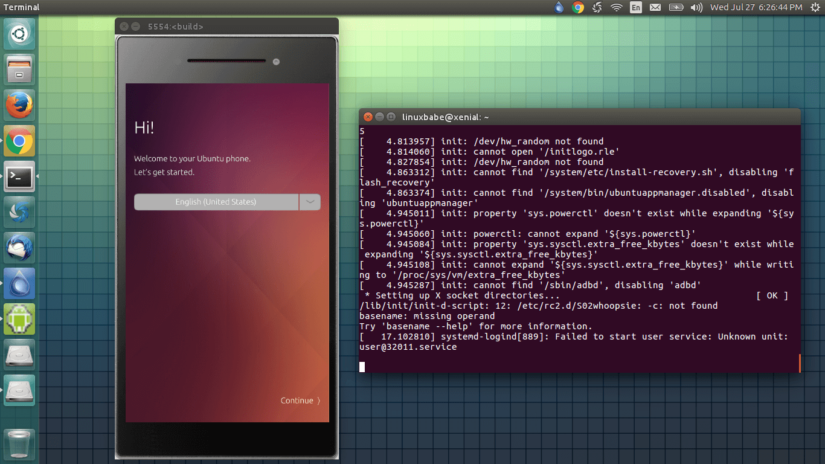Open the Android emulator launcher icon

[19, 318]
